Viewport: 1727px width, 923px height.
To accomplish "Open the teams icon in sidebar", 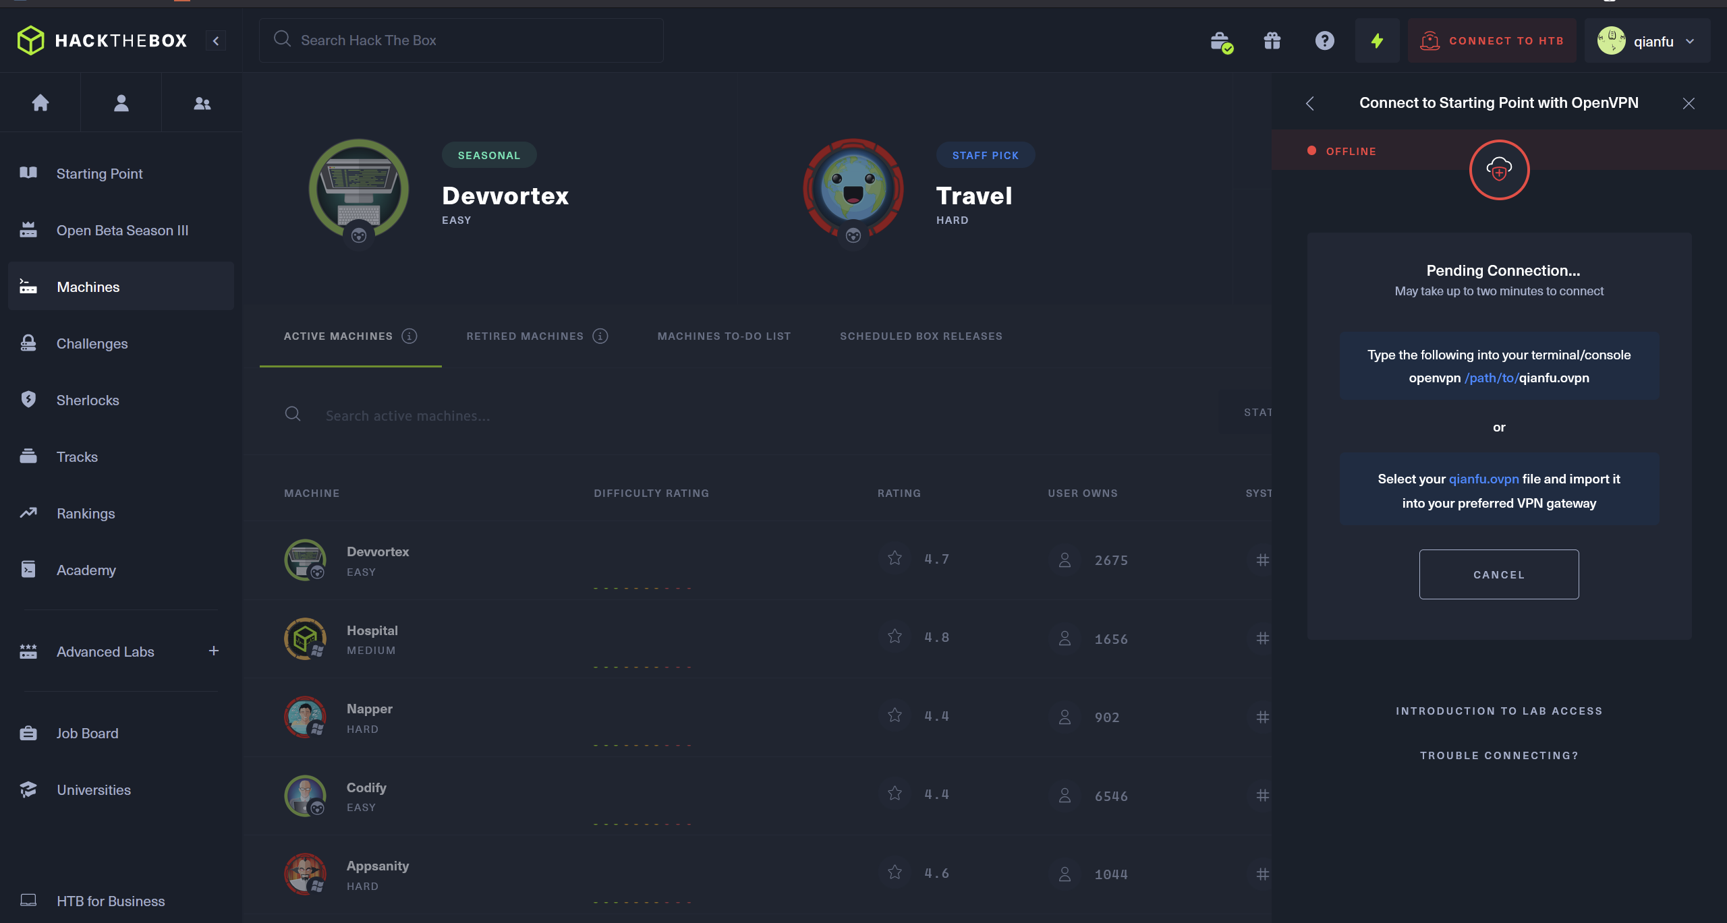I will [202, 103].
